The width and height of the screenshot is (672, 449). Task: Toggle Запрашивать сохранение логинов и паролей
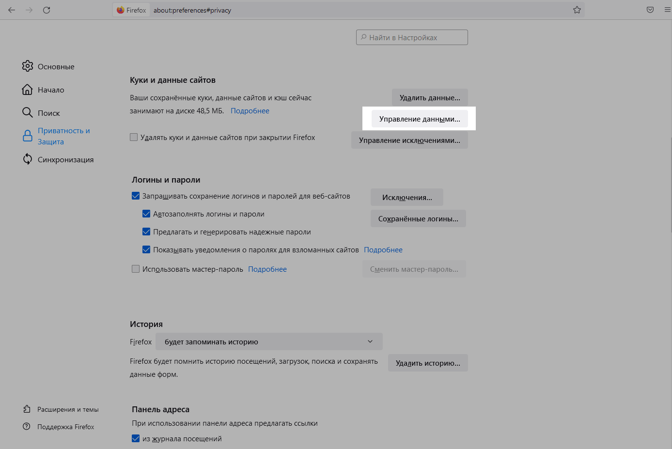136,196
